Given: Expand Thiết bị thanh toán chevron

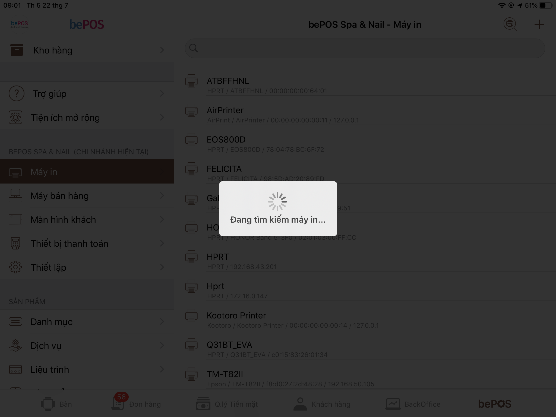Looking at the screenshot, I should (x=162, y=243).
